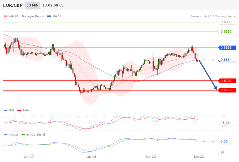The height and width of the screenshot is (162, 239).
Task: Click the MA 50 legend label
Action: coord(57,16)
